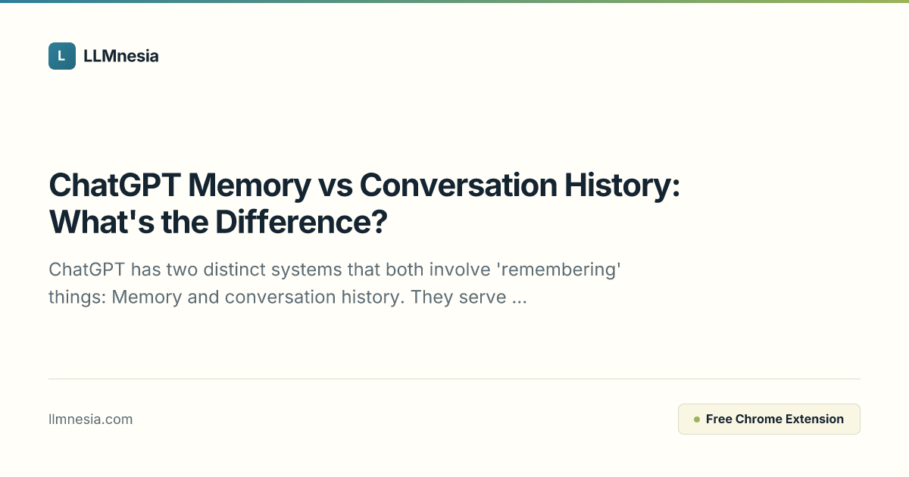Click the word "vs" in the headline

336,185
